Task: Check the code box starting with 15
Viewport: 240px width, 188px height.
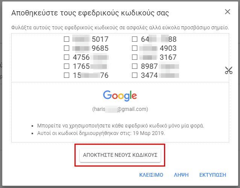Action: [67, 75]
